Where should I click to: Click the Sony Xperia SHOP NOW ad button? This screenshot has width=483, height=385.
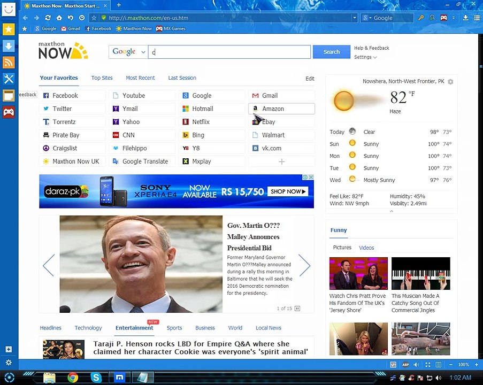(x=288, y=191)
